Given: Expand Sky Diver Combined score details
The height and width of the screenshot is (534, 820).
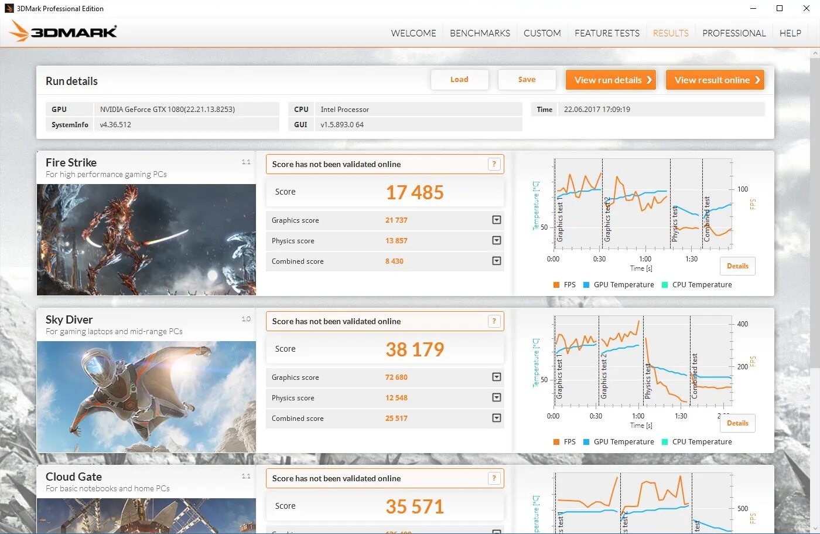Looking at the screenshot, I should (497, 418).
